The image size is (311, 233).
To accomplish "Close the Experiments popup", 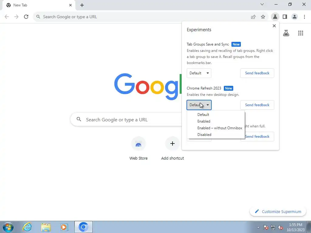I will pyautogui.click(x=274, y=26).
